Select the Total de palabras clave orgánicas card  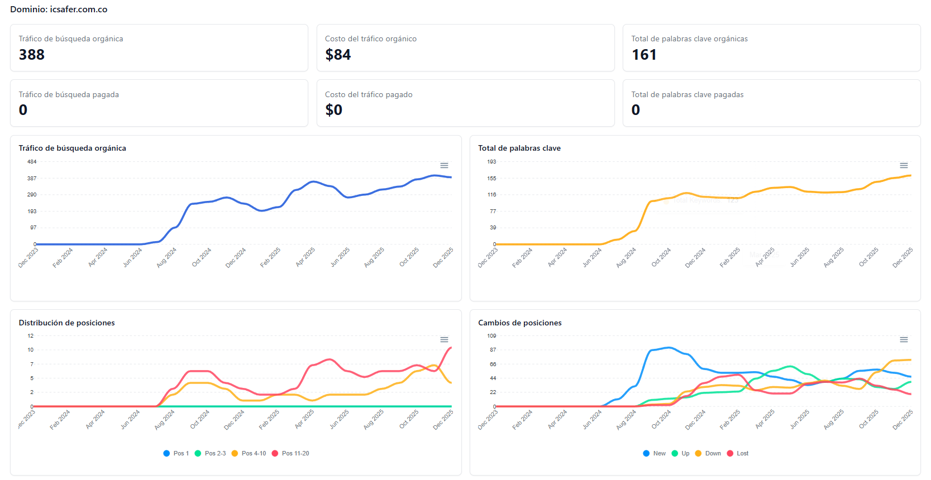pyautogui.click(x=771, y=48)
